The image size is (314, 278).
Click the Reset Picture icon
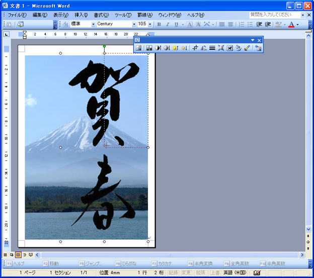[x=258, y=48]
